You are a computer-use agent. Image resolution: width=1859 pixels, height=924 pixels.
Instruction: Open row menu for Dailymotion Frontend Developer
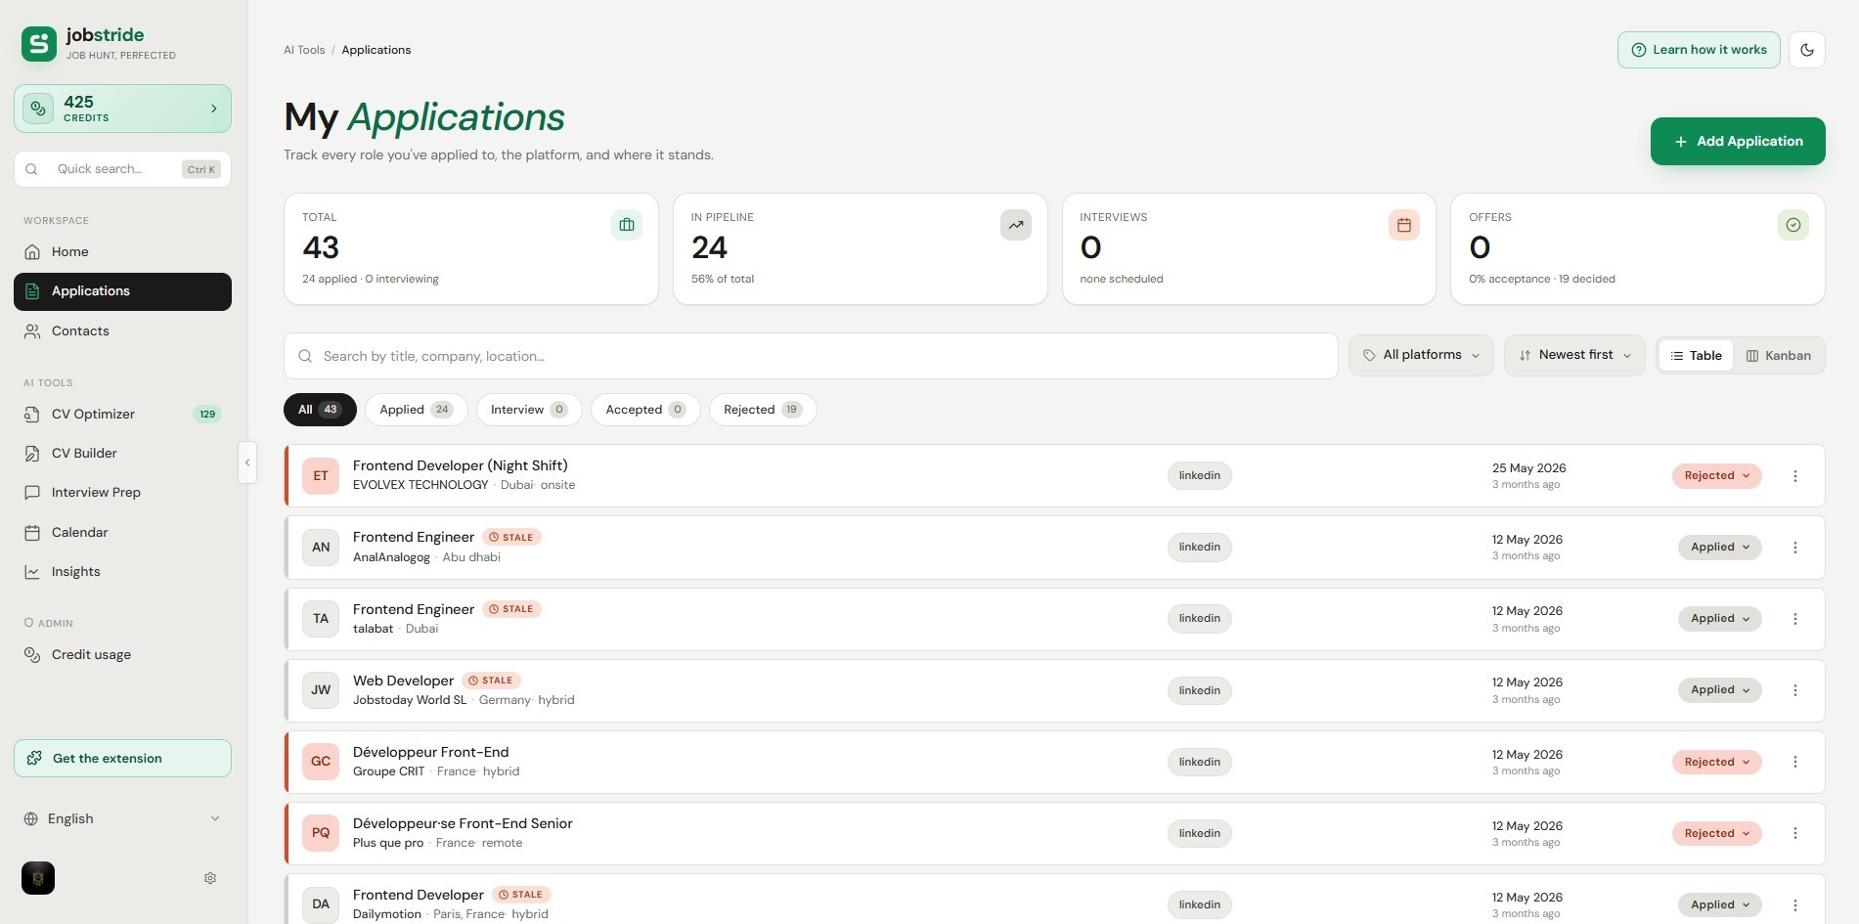[1795, 904]
